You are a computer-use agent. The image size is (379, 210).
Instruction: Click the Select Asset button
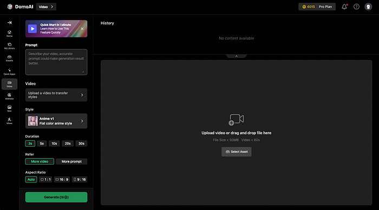237,152
